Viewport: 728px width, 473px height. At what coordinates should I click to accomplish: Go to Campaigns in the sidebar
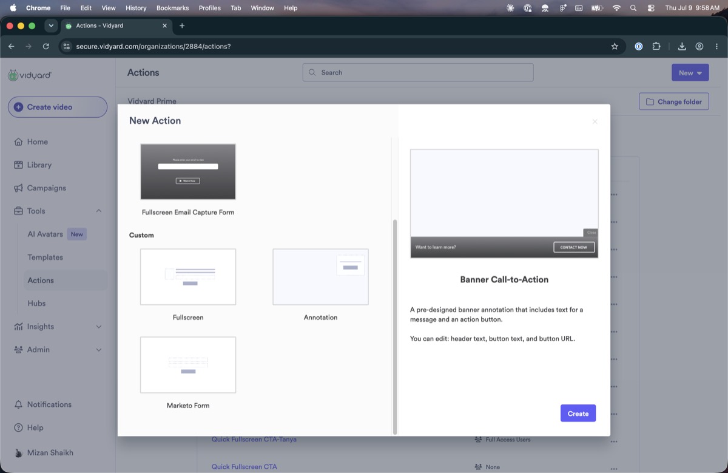pyautogui.click(x=46, y=188)
